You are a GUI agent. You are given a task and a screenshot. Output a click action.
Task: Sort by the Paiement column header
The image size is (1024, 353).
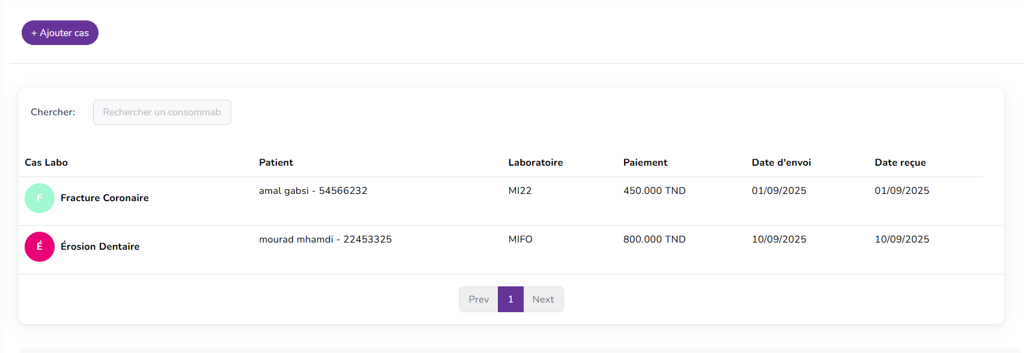tap(645, 163)
